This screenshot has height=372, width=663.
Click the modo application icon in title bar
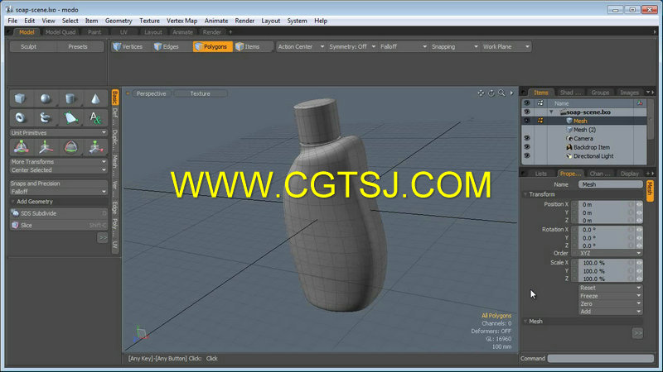point(9,9)
